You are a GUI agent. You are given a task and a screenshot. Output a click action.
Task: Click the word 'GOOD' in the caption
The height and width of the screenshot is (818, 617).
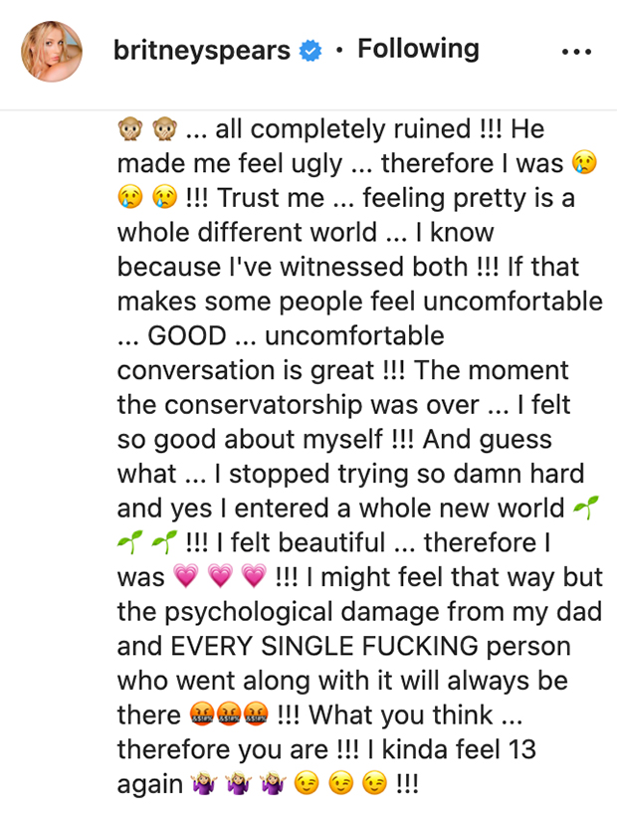click(187, 335)
